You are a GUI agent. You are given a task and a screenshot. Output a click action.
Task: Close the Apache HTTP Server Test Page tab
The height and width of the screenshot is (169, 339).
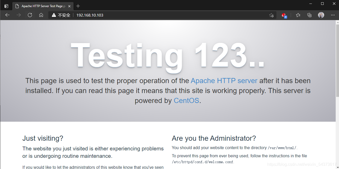pos(69,6)
